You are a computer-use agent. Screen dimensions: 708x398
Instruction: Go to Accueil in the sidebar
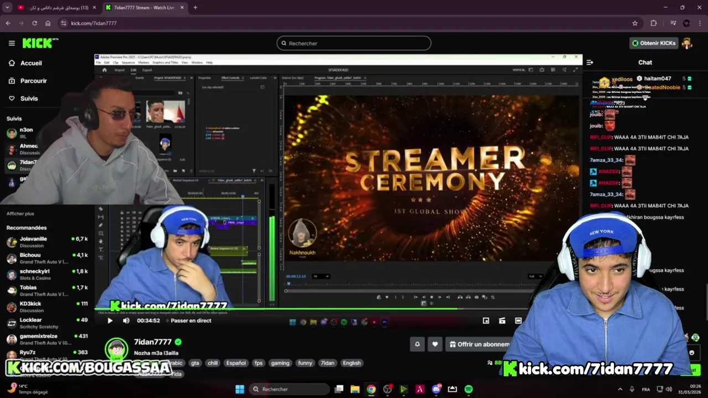click(25, 63)
